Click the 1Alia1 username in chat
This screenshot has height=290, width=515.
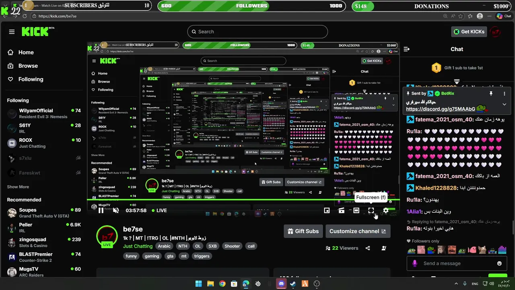[414, 211]
